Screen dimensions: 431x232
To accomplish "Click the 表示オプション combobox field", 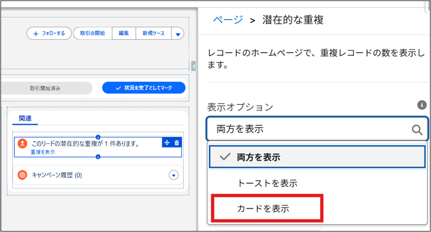I will click(317, 129).
